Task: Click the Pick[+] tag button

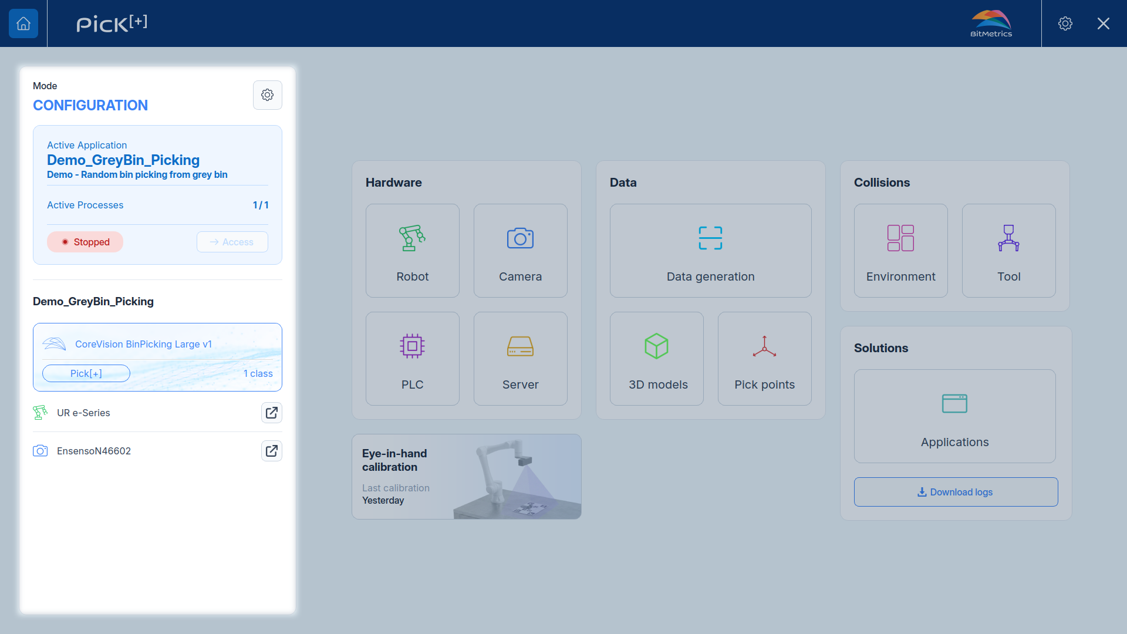Action: pyautogui.click(x=86, y=373)
